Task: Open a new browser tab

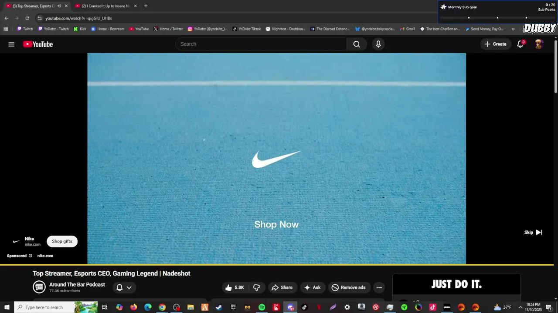Action: 146,6
